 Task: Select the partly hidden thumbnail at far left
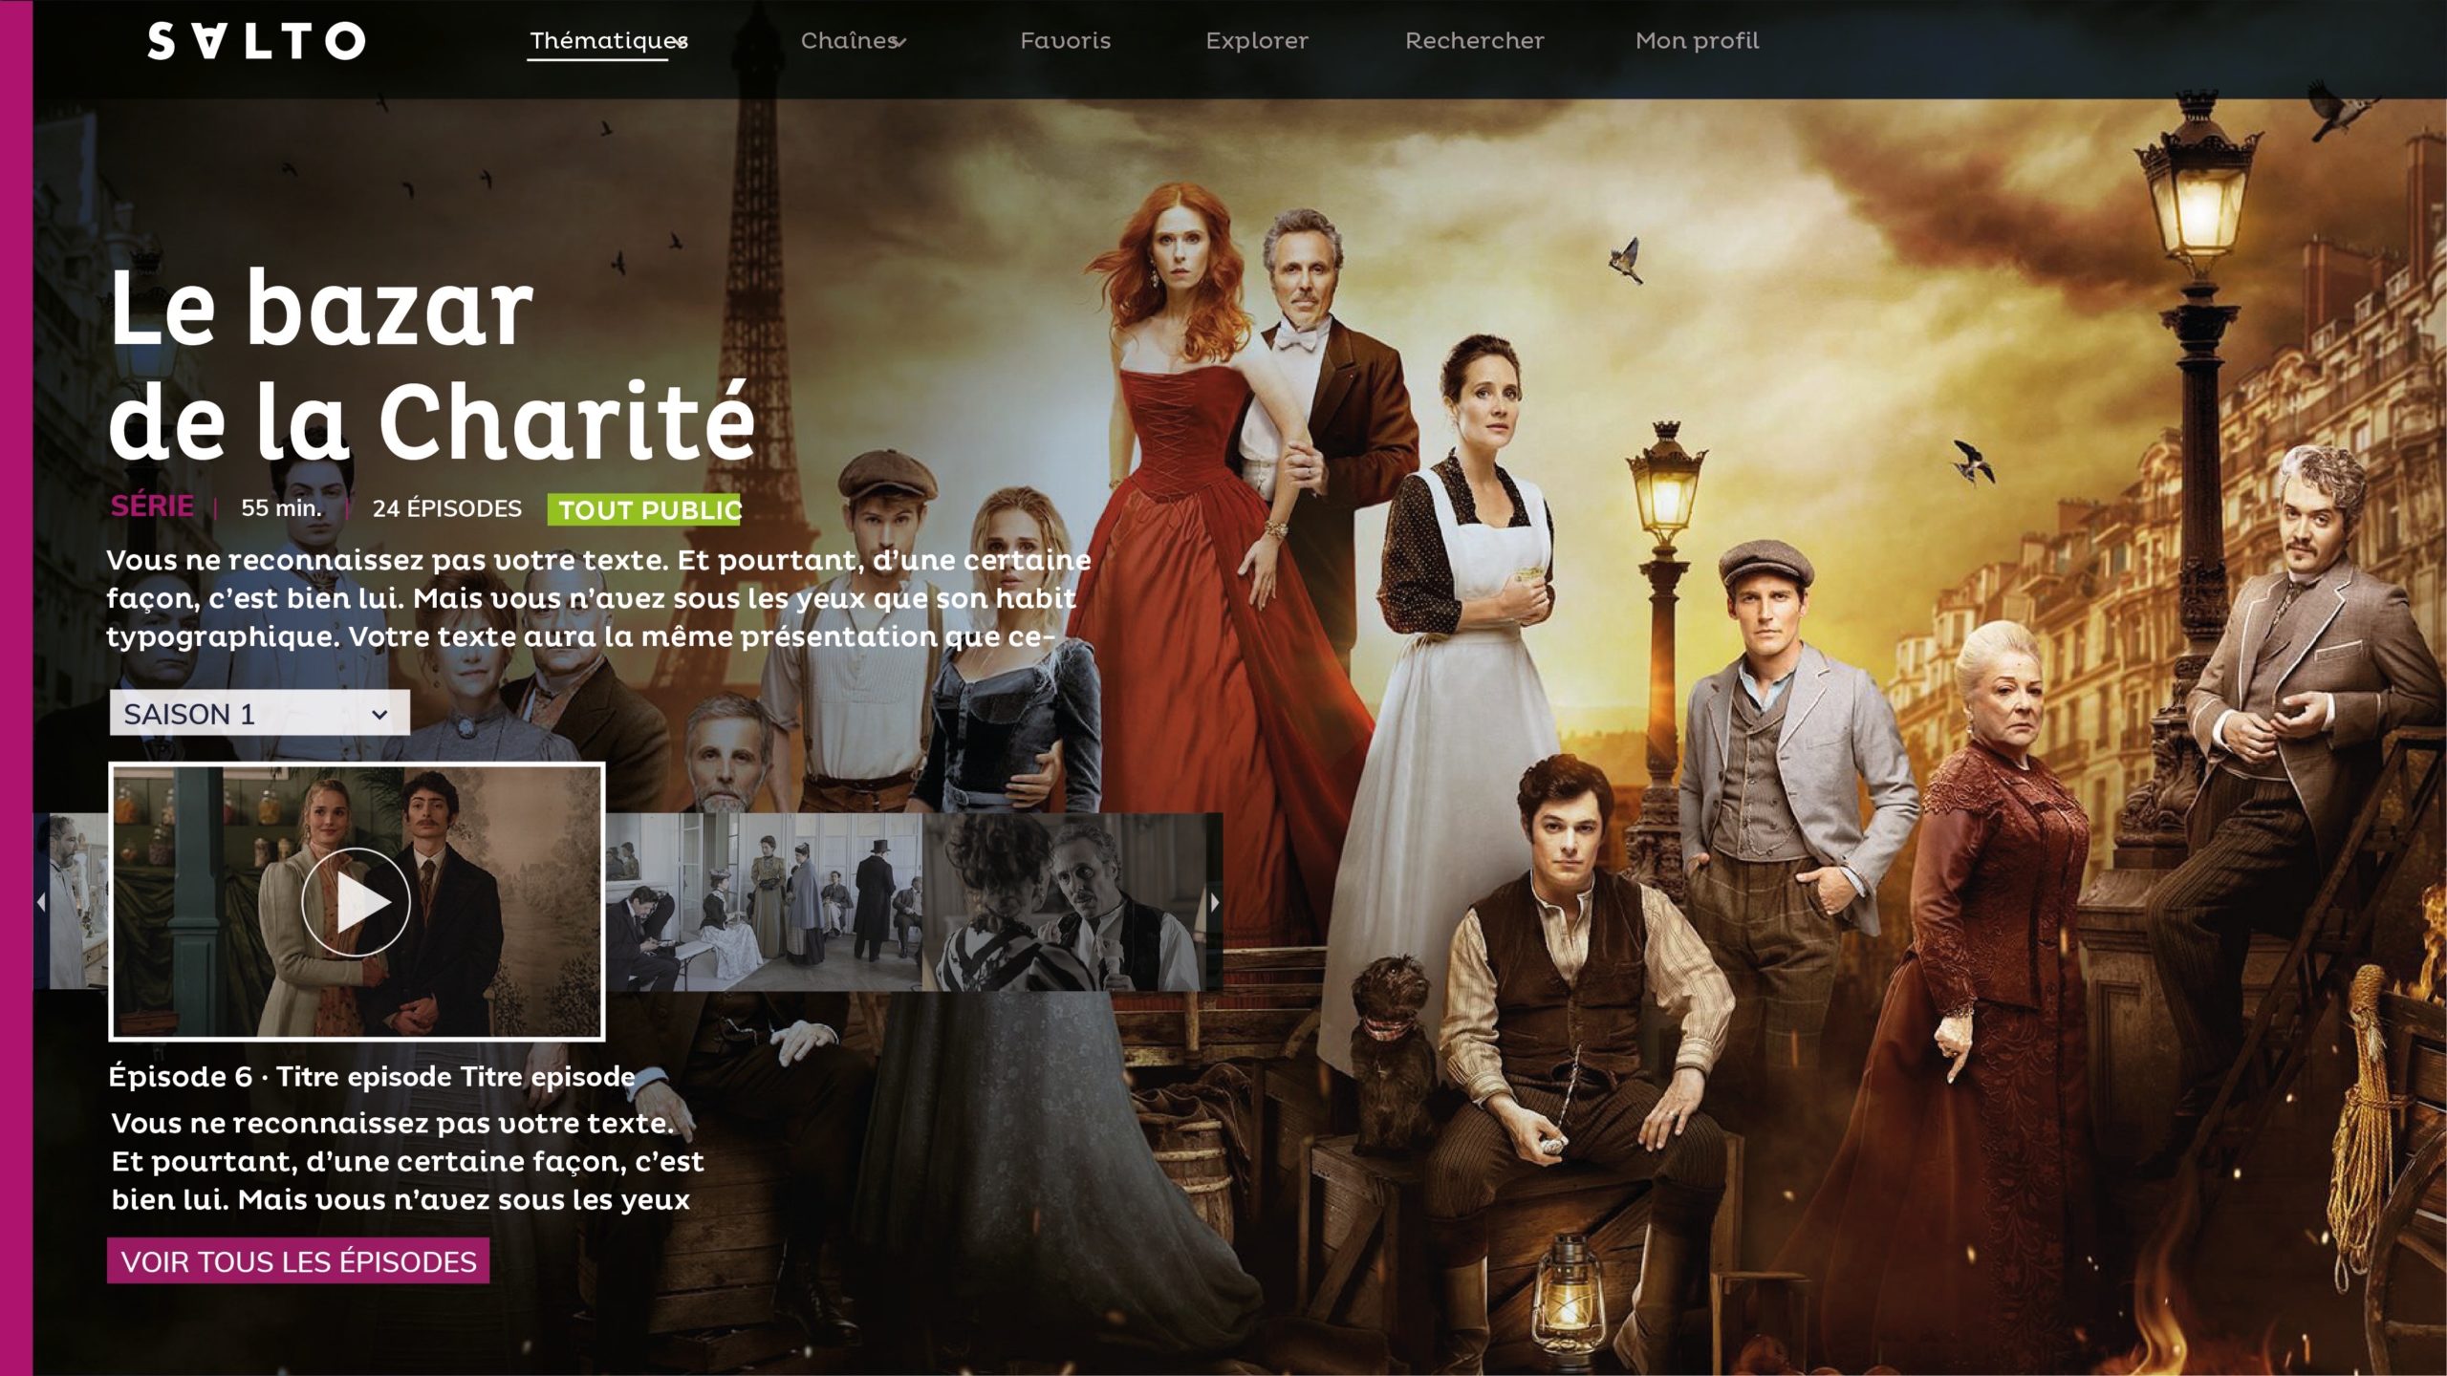(x=79, y=902)
